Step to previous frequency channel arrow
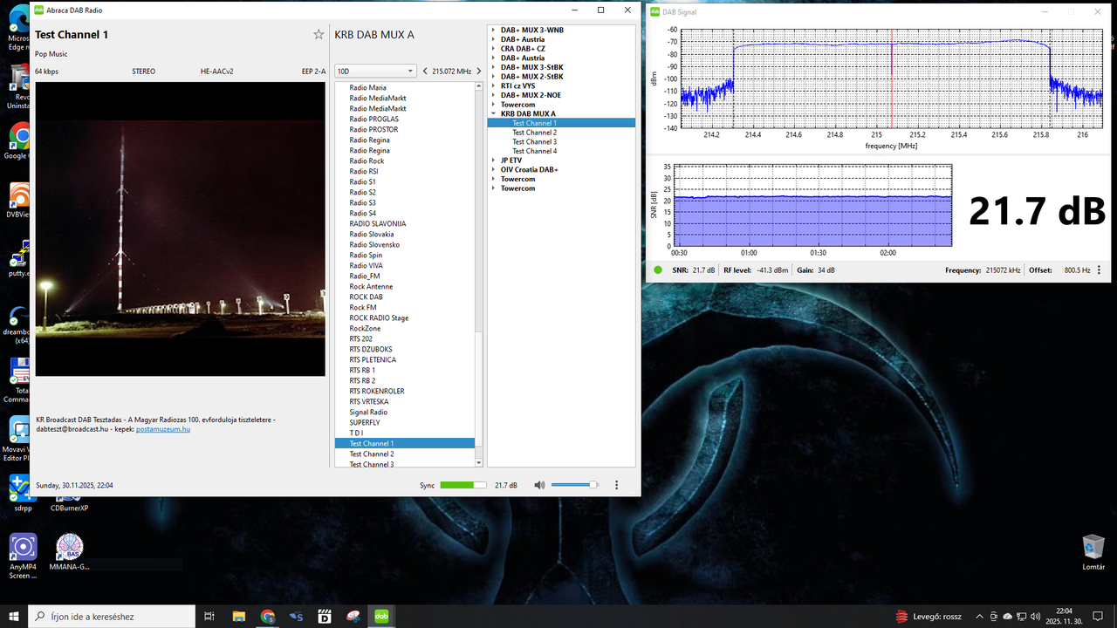1117x628 pixels. 425,72
